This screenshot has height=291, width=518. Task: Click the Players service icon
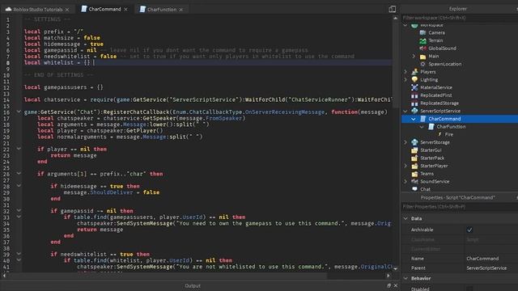(x=414, y=72)
